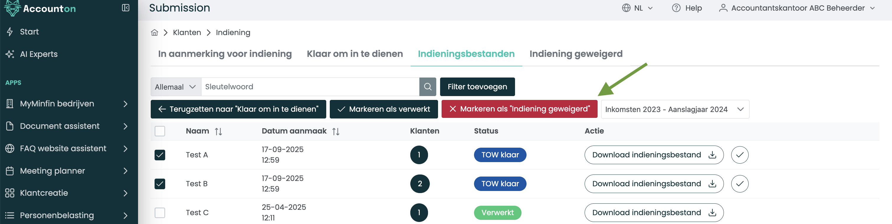
Task: Collapse the sidebar panel icon
Action: [125, 8]
